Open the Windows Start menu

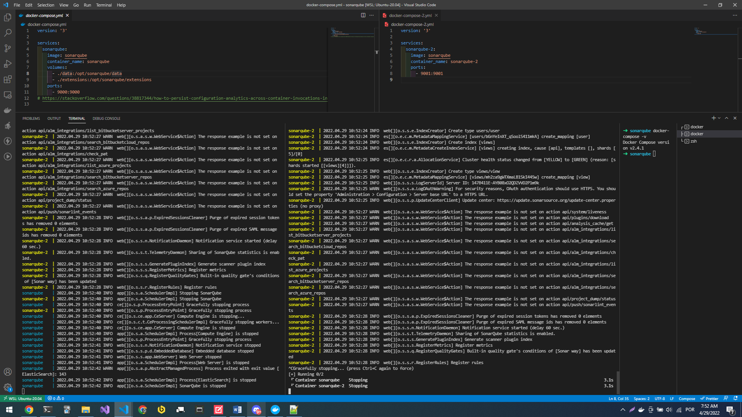click(9, 410)
